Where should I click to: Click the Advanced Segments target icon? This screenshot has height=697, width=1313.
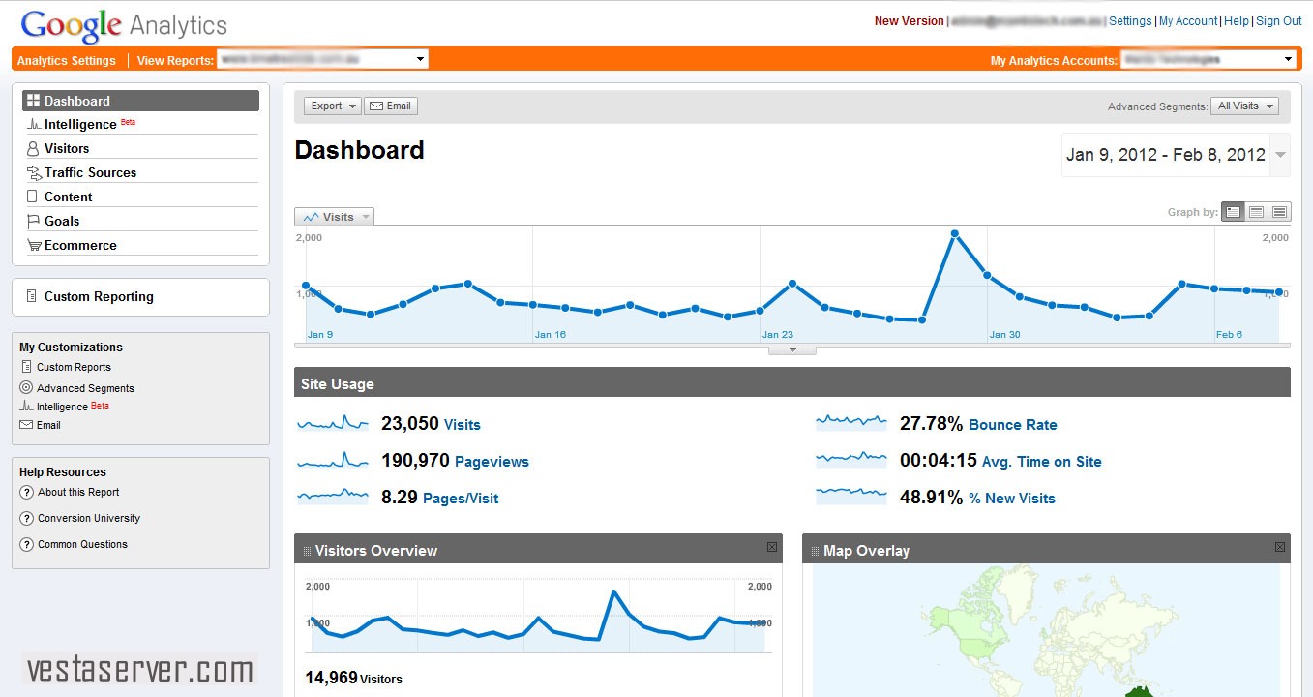(26, 387)
